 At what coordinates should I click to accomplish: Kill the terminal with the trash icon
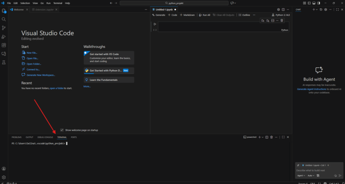point(271,137)
